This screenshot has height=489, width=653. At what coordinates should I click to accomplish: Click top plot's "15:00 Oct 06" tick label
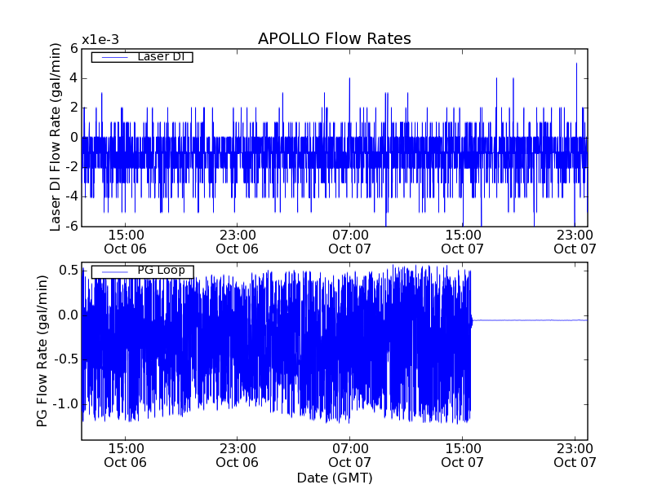point(126,241)
